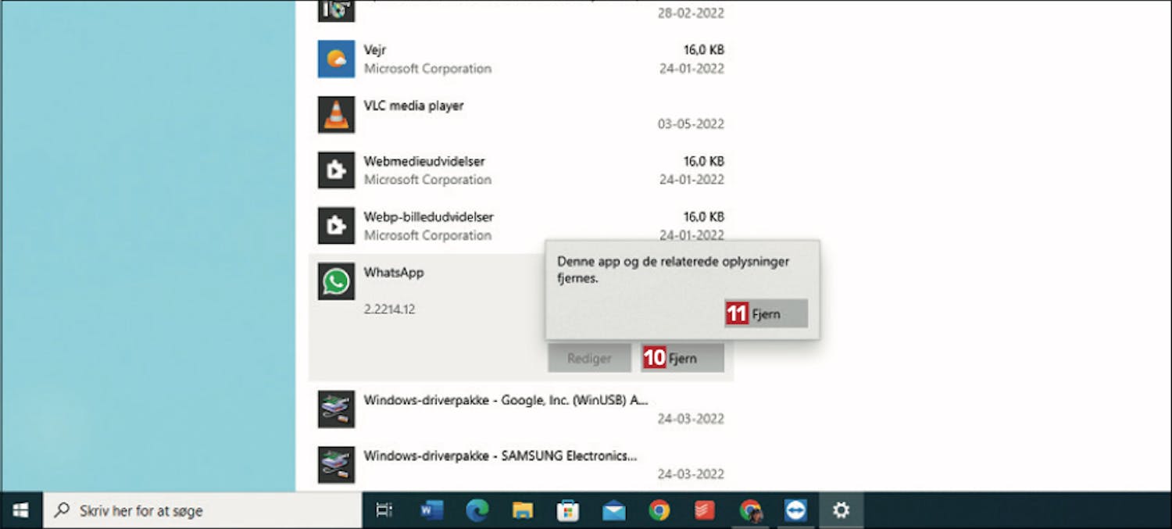
Task: Open the Windows Start menu
Action: pyautogui.click(x=21, y=510)
